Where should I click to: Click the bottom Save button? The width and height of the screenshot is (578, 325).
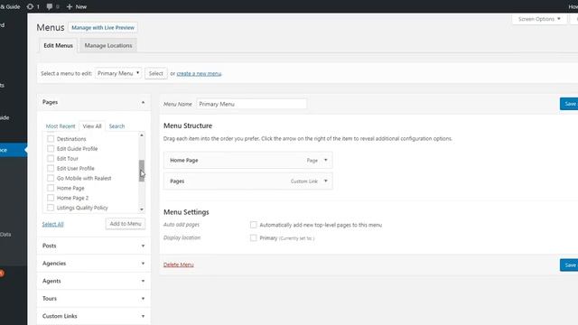click(569, 265)
